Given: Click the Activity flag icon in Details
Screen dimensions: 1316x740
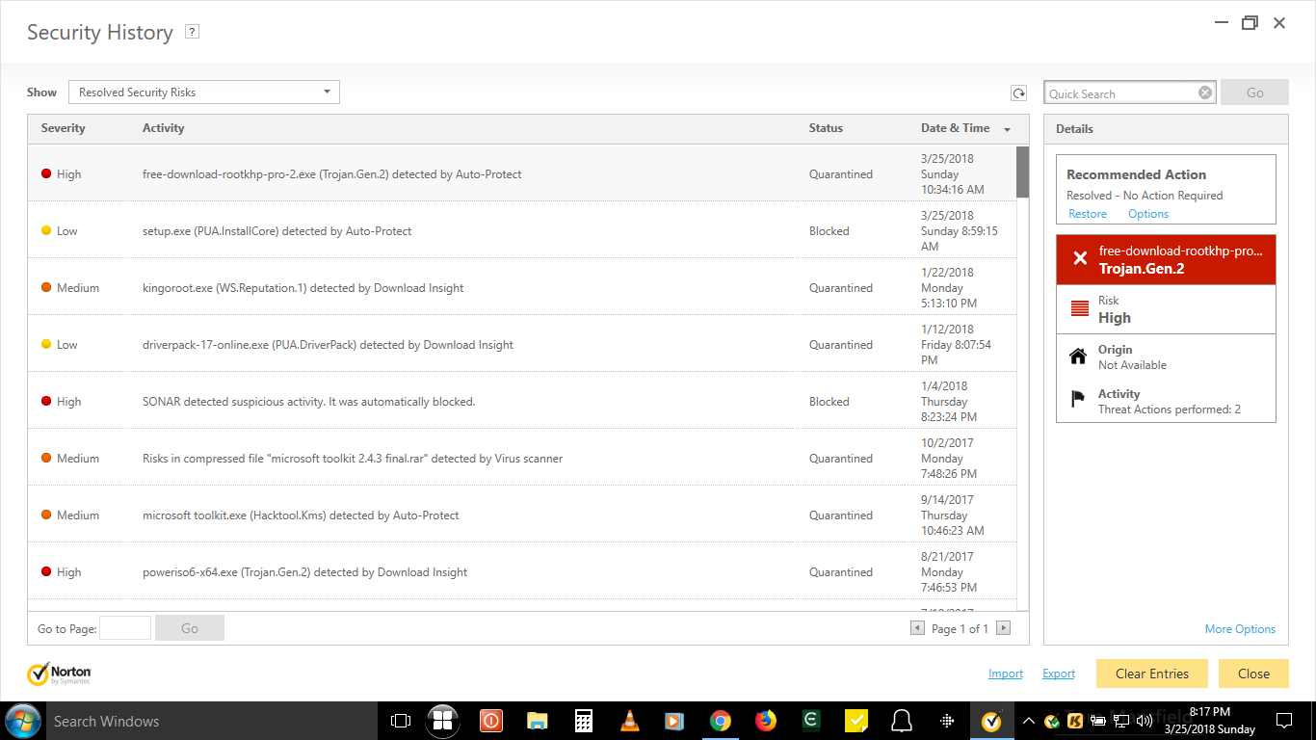Looking at the screenshot, I should 1078,400.
